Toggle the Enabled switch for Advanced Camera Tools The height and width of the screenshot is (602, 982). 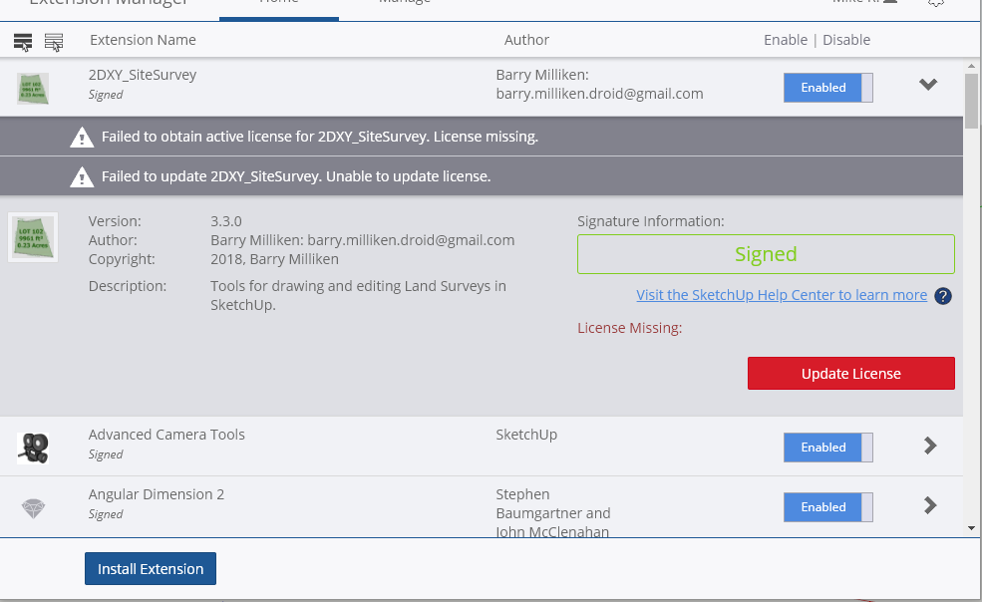point(827,448)
